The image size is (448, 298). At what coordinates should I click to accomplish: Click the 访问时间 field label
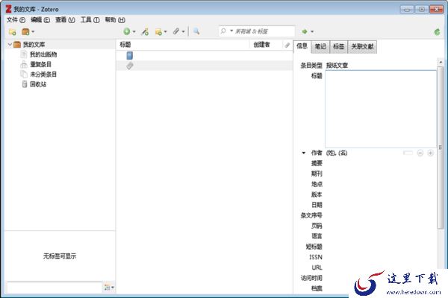(311, 278)
